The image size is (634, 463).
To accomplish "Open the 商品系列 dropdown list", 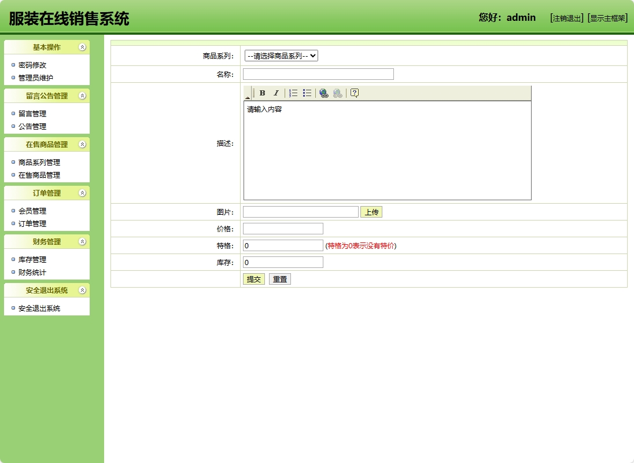I will [x=280, y=56].
